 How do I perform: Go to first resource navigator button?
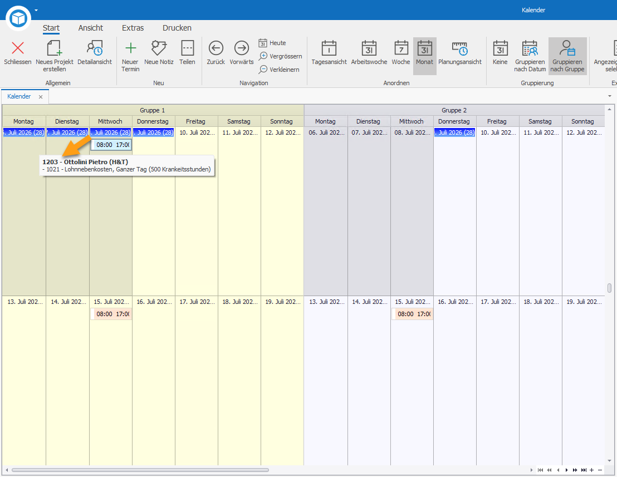pos(540,470)
